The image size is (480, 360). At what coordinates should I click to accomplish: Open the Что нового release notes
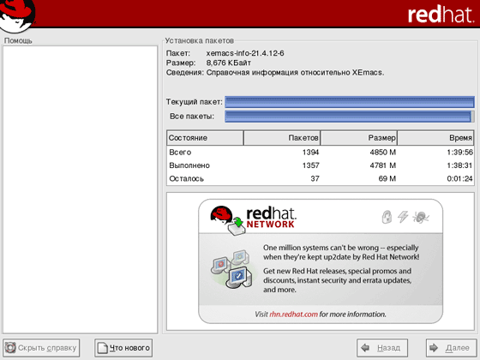click(x=123, y=348)
